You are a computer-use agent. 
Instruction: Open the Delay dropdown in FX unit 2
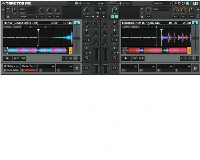click(162, 9)
